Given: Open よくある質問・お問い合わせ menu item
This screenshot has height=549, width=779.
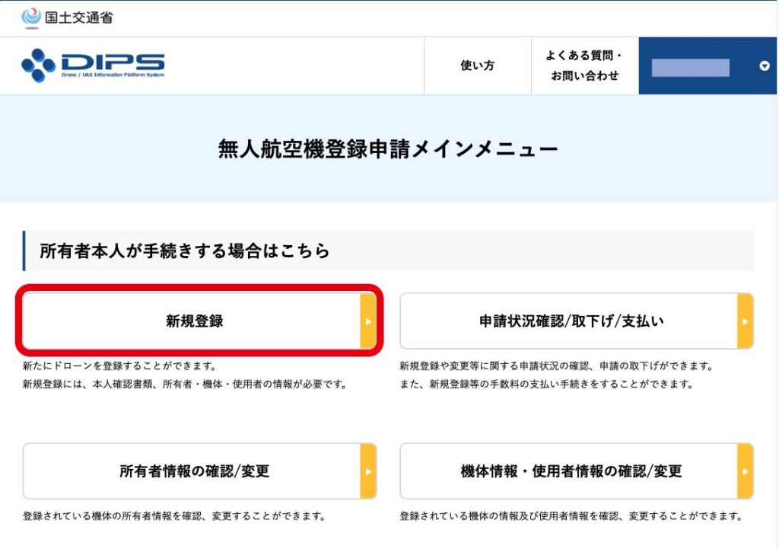Looking at the screenshot, I should [x=585, y=65].
